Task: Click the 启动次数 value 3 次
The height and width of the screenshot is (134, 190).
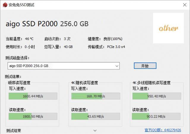Action: click(67, 39)
